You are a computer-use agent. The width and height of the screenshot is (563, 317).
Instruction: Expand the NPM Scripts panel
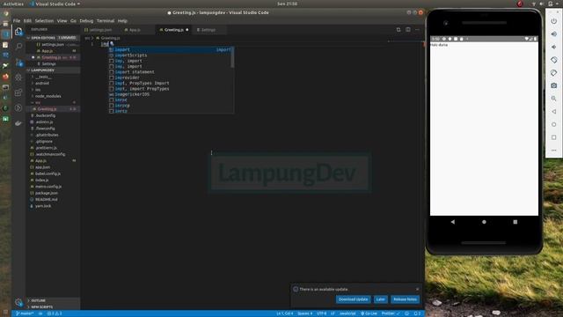pyautogui.click(x=41, y=307)
